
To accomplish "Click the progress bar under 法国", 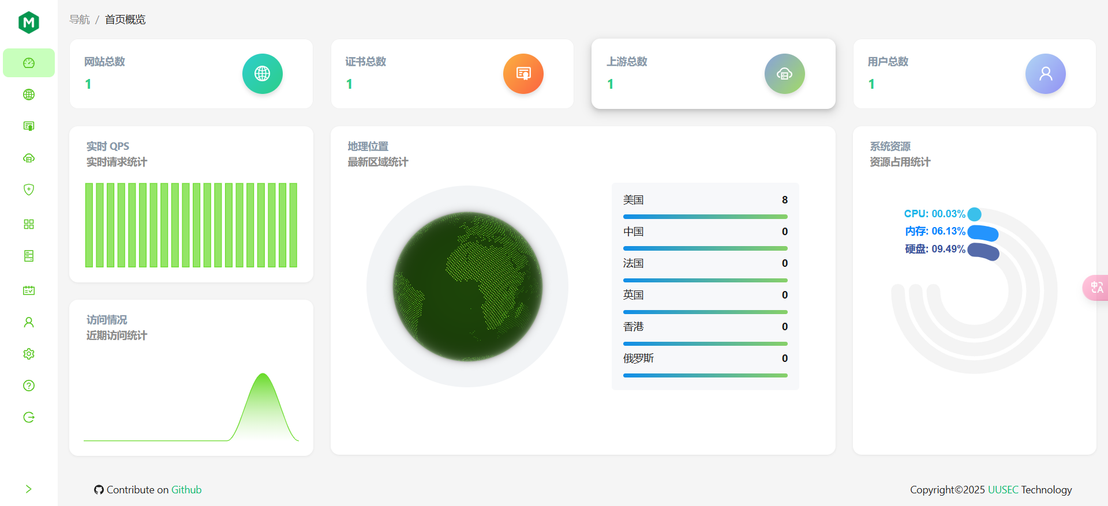I will pos(705,280).
